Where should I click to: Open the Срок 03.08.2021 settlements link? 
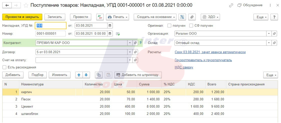click(210, 52)
